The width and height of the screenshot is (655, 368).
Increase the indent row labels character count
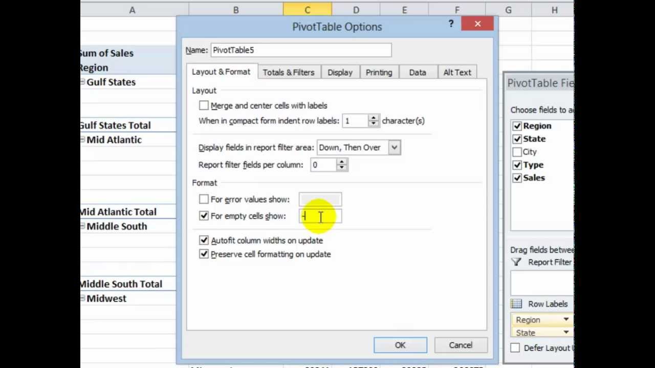click(374, 118)
